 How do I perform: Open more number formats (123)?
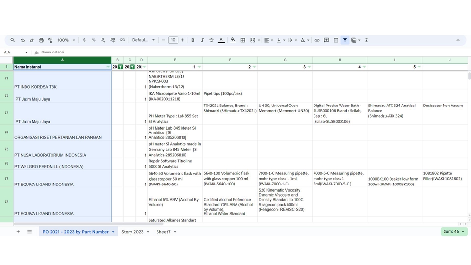point(122,40)
